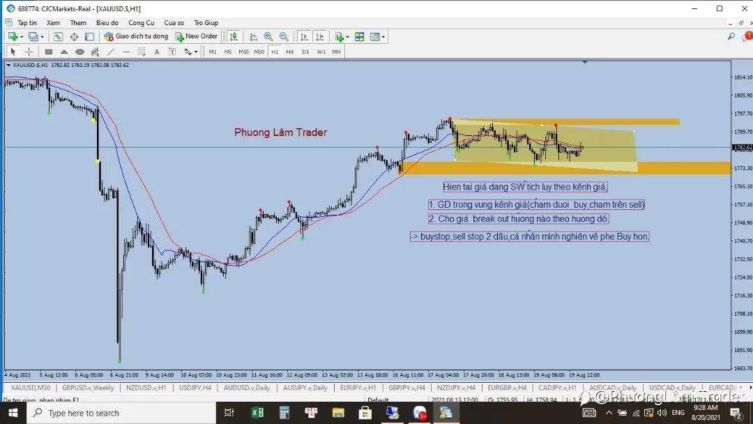Open the Them menu
This screenshot has width=753, height=424.
click(78, 22)
